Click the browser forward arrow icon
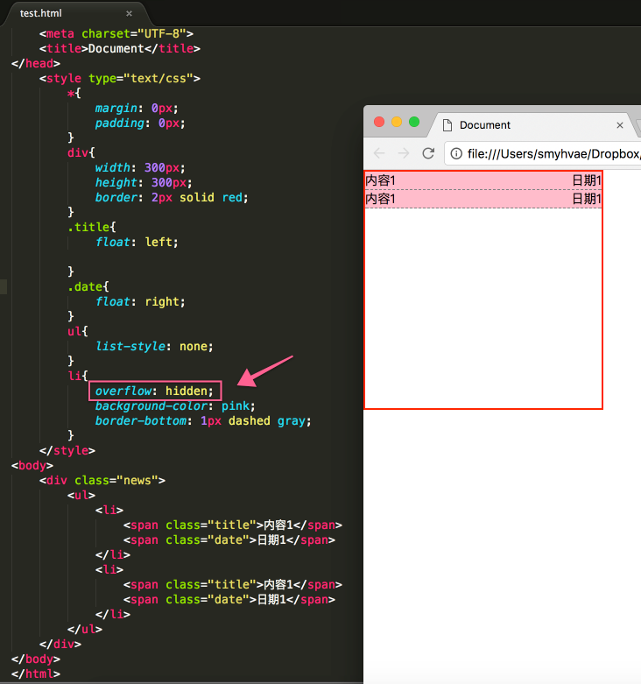 point(404,153)
